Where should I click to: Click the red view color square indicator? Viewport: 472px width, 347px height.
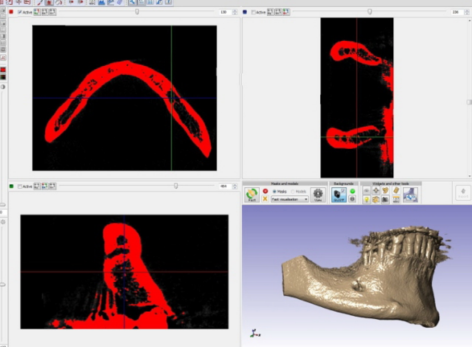point(11,12)
